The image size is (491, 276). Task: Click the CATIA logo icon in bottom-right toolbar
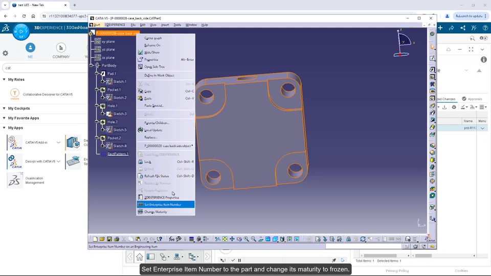pos(430,239)
